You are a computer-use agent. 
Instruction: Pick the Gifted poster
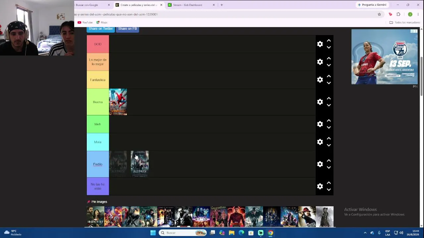(x=201, y=217)
